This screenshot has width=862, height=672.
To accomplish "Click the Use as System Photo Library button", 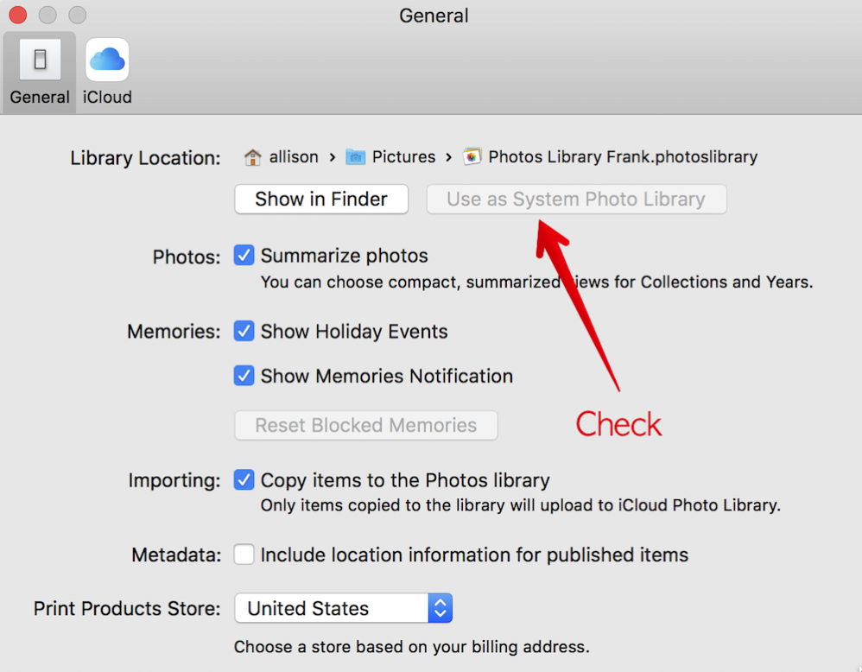I will coord(576,200).
